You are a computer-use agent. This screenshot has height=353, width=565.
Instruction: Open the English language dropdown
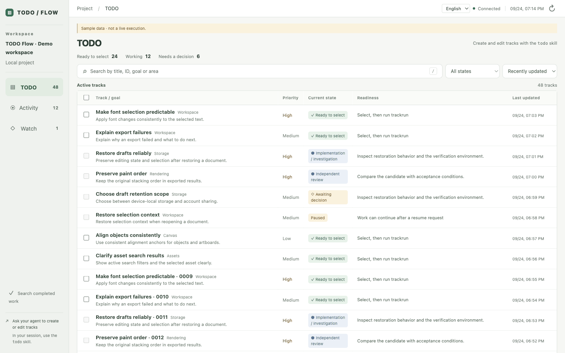[x=456, y=8]
